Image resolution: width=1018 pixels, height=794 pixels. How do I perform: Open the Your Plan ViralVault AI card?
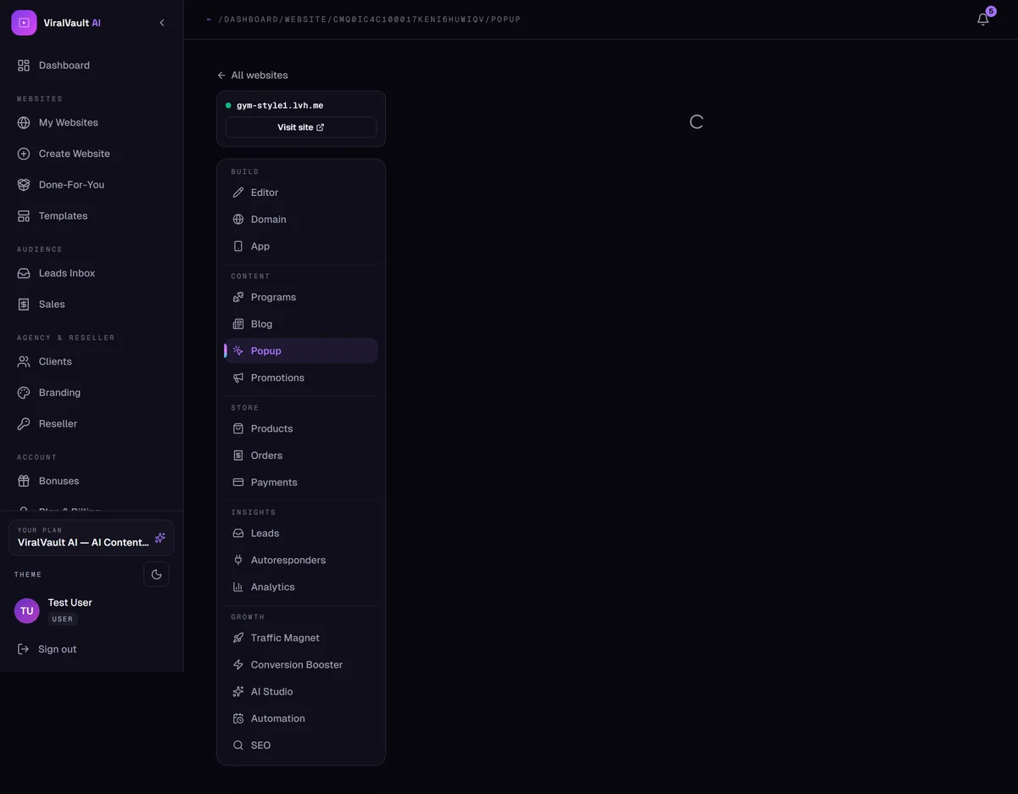pos(92,538)
